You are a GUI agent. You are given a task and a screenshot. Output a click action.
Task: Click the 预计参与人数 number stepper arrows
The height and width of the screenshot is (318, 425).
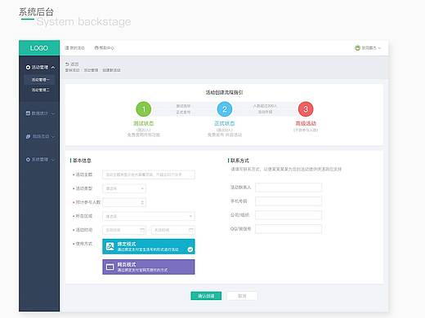click(142, 202)
